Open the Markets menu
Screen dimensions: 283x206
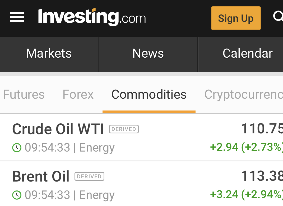click(x=49, y=54)
